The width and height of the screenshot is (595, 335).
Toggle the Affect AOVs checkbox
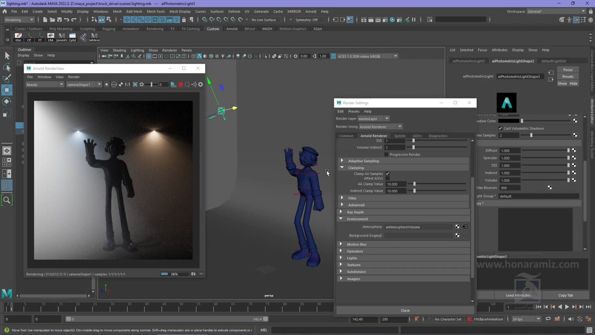coord(388,178)
